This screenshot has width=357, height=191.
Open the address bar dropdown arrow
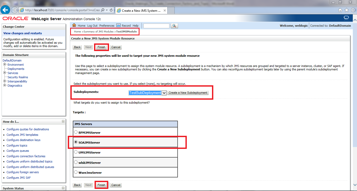107,10
